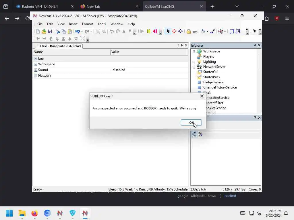Image resolution: width=294 pixels, height=220 pixels.
Task: Open Firefox from the taskbar
Action: pyautogui.click(x=35, y=213)
